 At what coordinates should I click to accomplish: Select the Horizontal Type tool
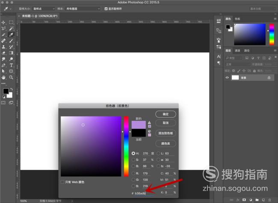pyautogui.click(x=11, y=65)
